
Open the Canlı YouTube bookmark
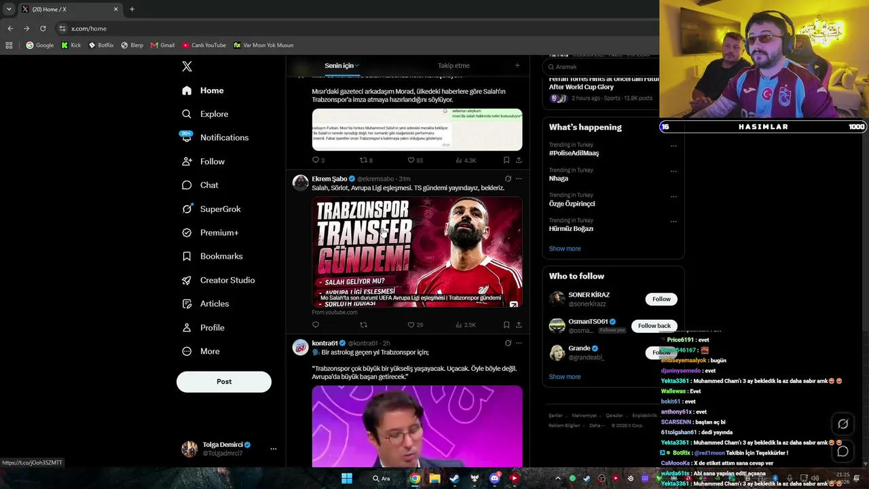204,46
